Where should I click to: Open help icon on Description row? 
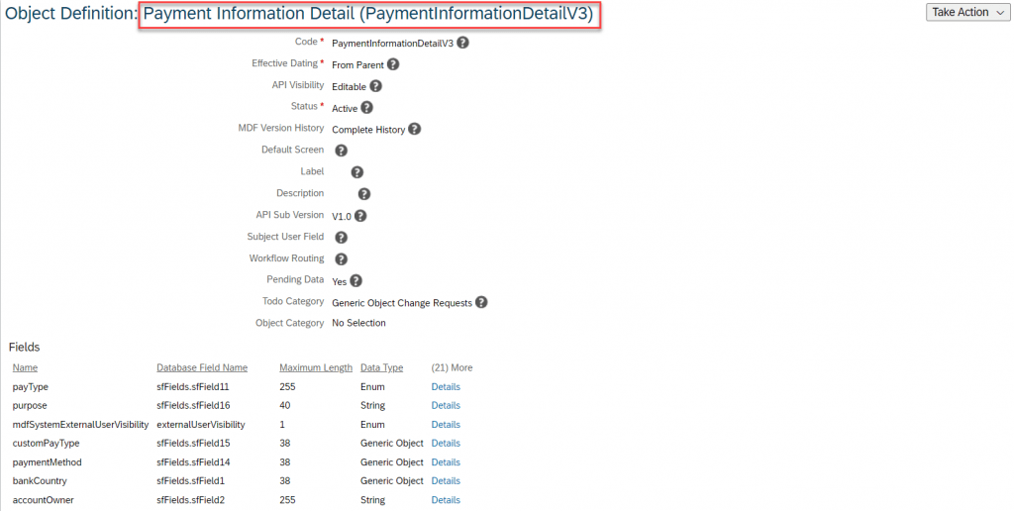click(x=364, y=193)
